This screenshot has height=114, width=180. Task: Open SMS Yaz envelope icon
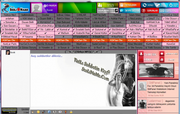pyautogui.click(x=162, y=11)
